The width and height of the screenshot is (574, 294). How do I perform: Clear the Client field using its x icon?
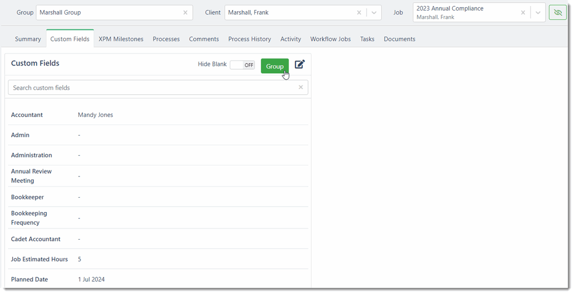[x=359, y=12]
